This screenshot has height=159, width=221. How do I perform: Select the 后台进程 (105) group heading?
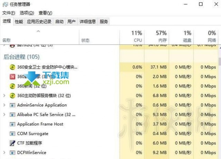coord(21,57)
